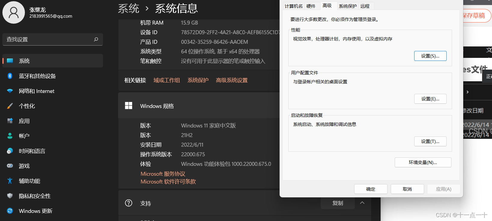Open the 远程 tab

(365, 6)
